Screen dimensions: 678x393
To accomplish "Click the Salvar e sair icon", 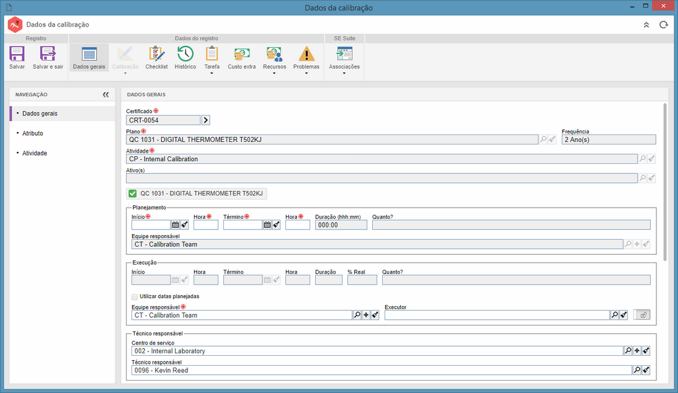I will click(48, 54).
